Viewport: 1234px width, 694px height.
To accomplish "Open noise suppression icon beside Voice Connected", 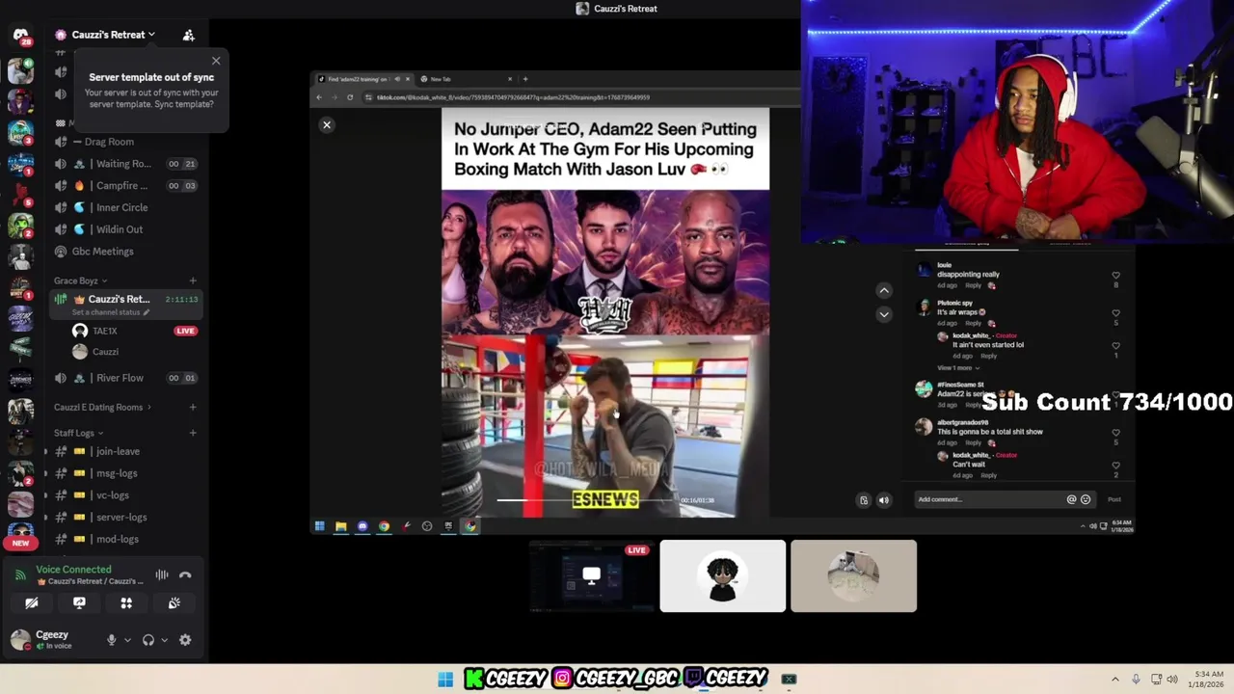I will click(x=162, y=575).
